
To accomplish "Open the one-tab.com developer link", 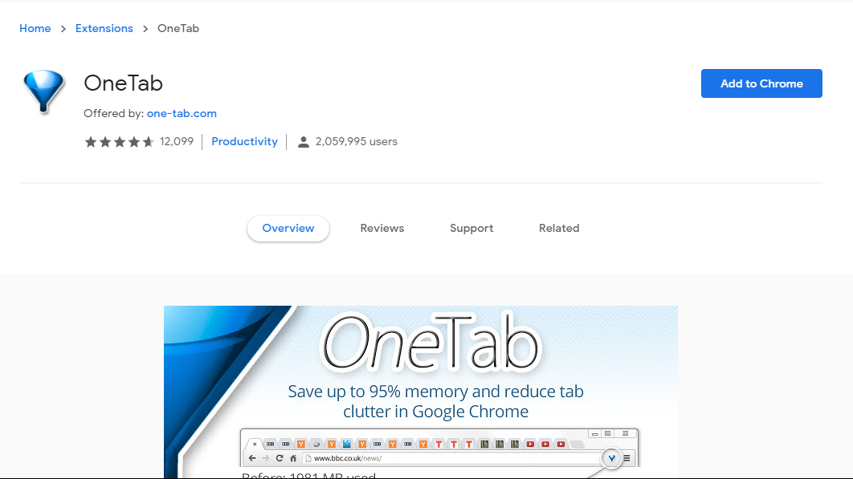I will coord(182,113).
